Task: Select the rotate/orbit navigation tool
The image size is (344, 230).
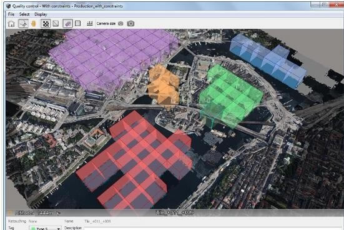Action: [x=23, y=24]
